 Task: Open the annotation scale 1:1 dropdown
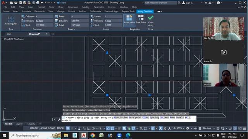178,128
